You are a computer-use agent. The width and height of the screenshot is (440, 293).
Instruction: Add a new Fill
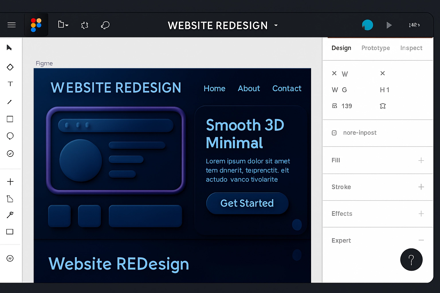pyautogui.click(x=421, y=161)
